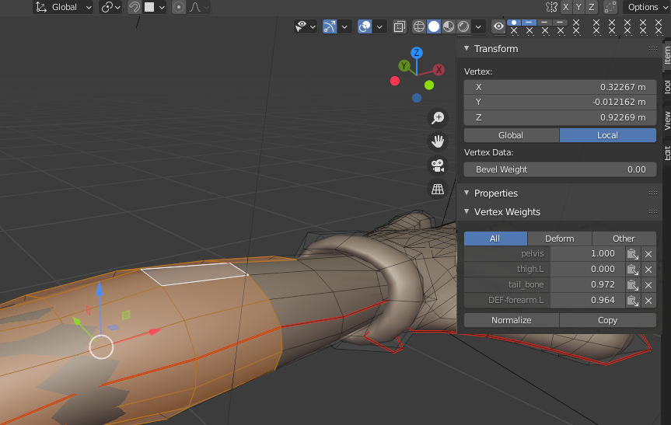Click the Copy weights button
The width and height of the screenshot is (671, 425).
(x=608, y=320)
